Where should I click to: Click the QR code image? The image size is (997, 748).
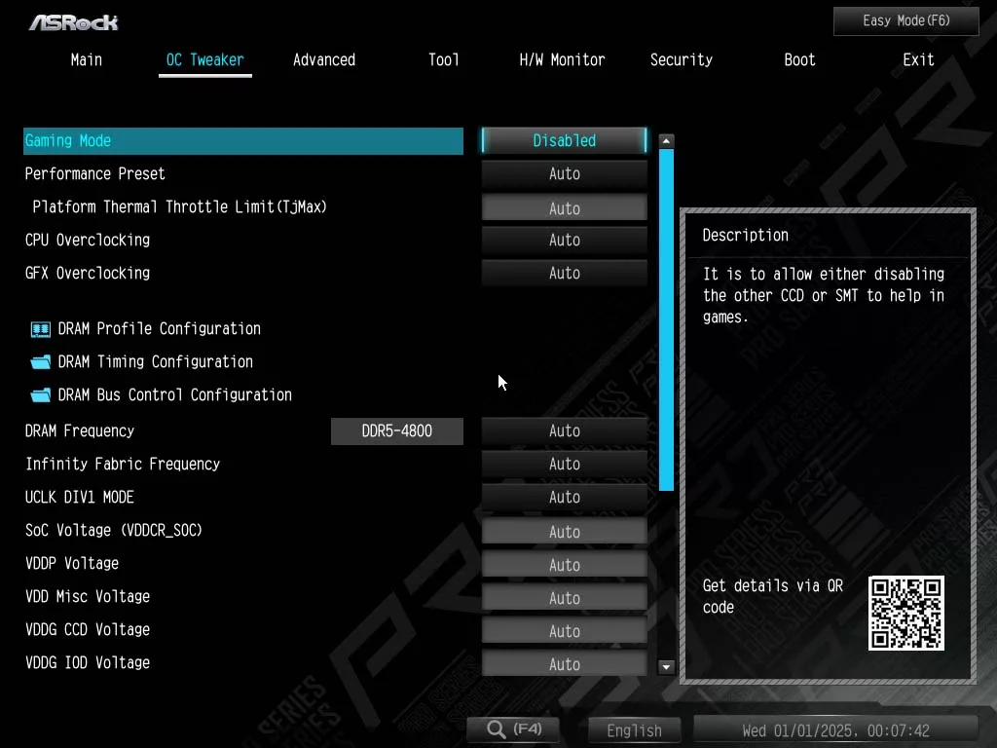(905, 613)
